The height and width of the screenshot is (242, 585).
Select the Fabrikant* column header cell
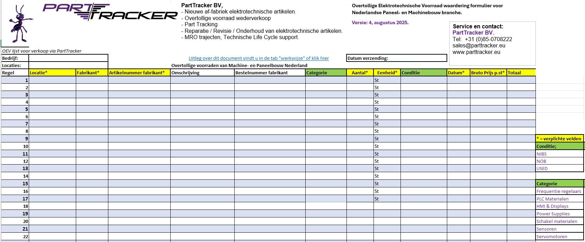point(92,73)
